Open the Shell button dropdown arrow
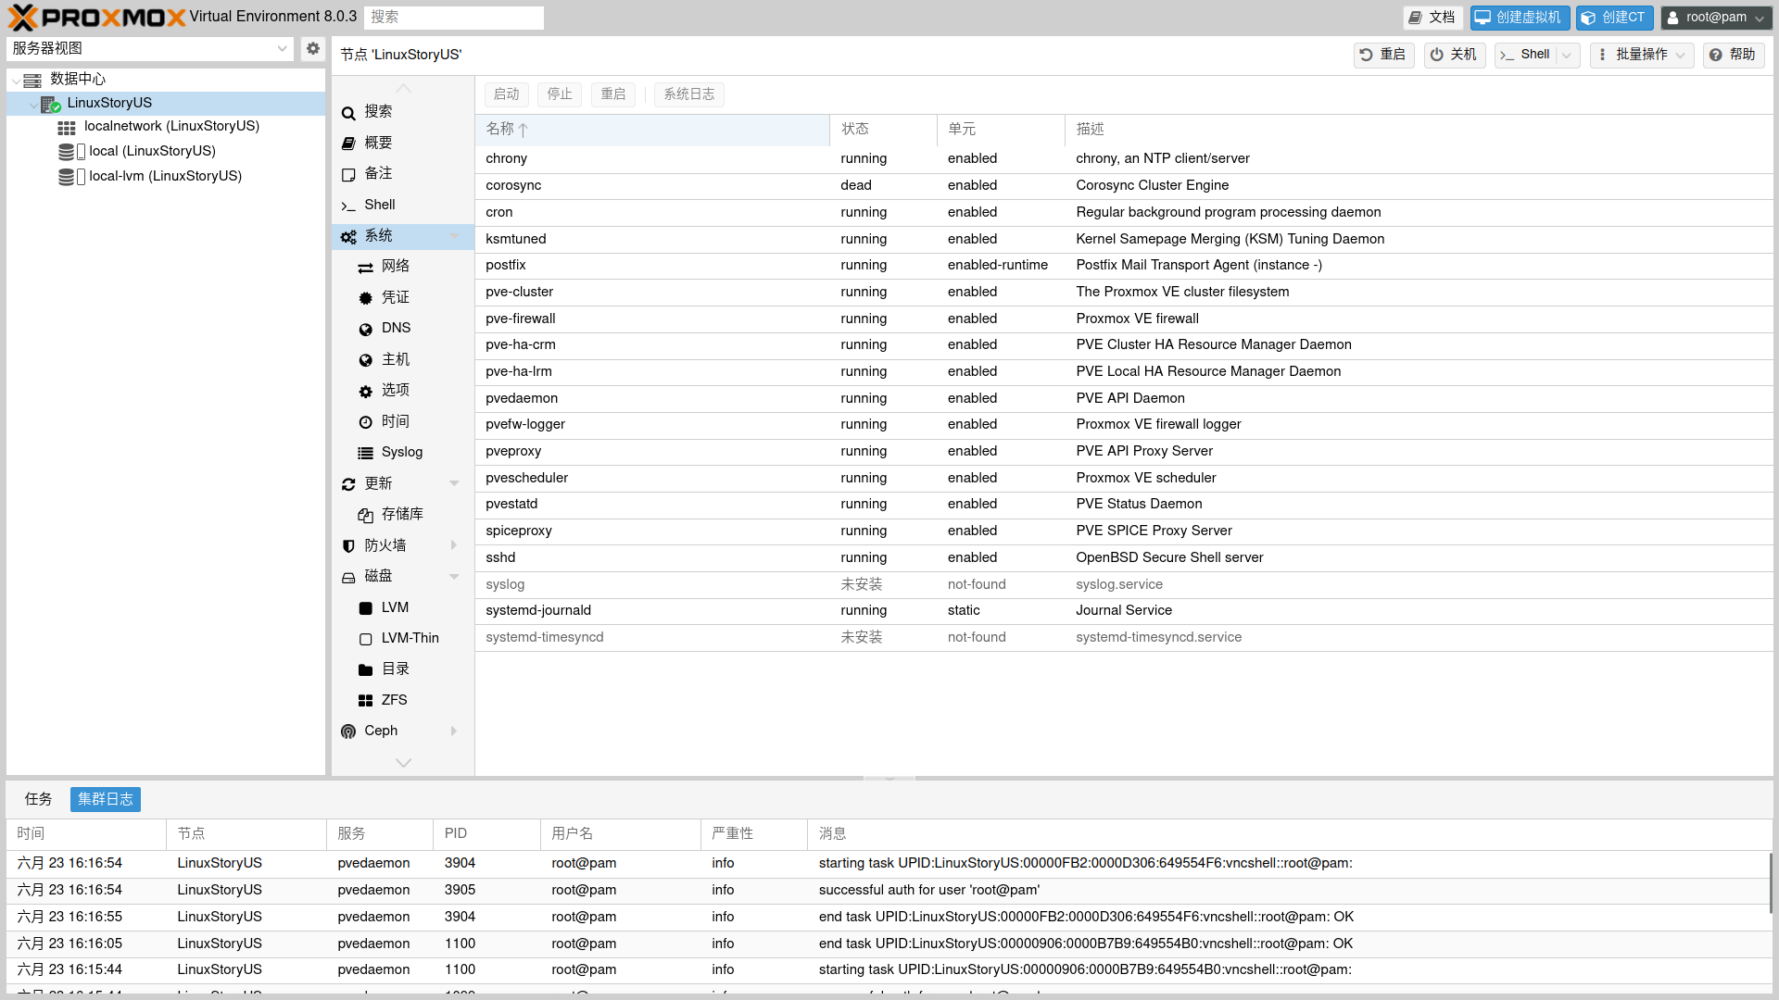This screenshot has height=1000, width=1779. coord(1567,55)
